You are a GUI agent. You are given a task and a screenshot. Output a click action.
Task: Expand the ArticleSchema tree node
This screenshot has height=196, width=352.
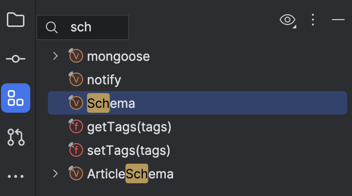tap(55, 173)
